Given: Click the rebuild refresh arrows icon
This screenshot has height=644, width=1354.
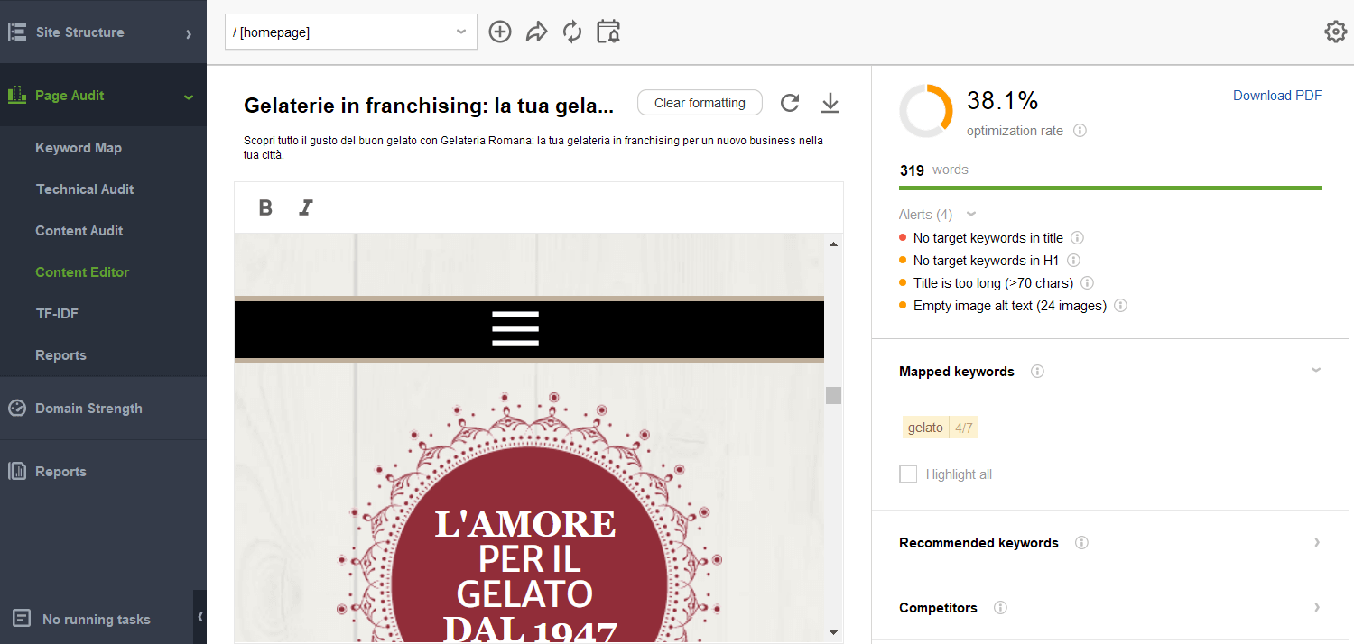Looking at the screenshot, I should [x=572, y=32].
